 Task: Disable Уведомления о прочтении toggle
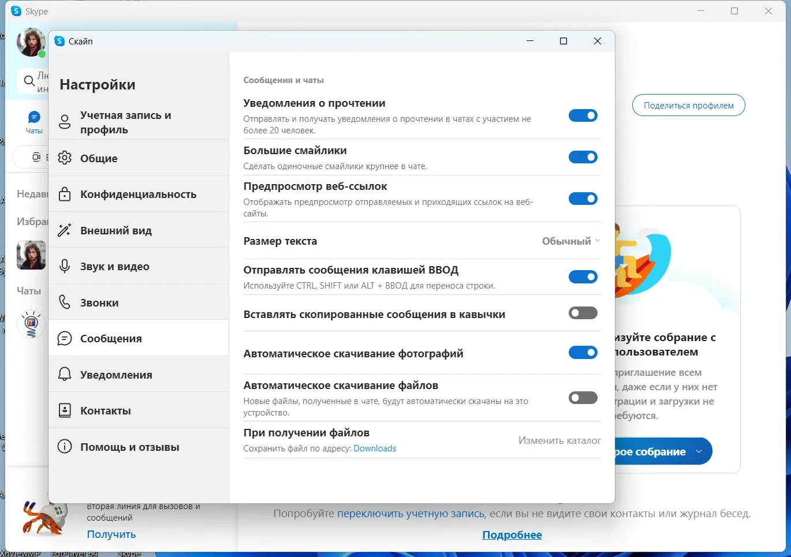click(583, 115)
